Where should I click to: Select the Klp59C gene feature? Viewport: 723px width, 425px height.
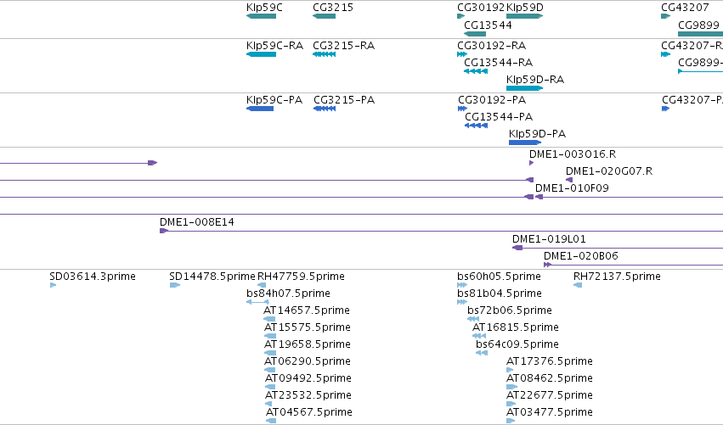pyautogui.click(x=261, y=16)
